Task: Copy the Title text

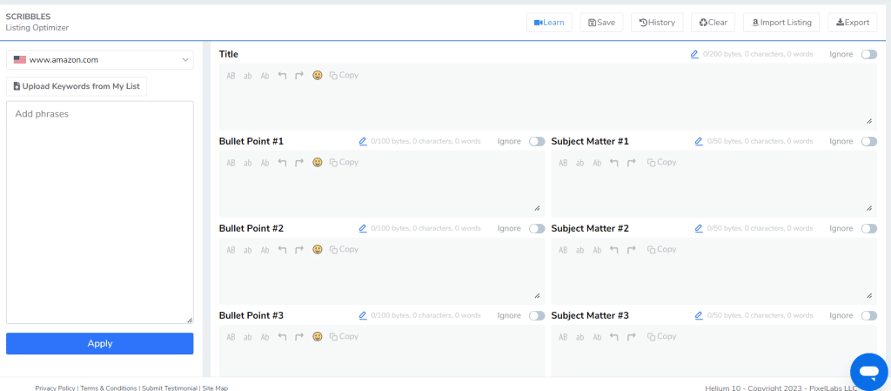Action: (x=344, y=75)
